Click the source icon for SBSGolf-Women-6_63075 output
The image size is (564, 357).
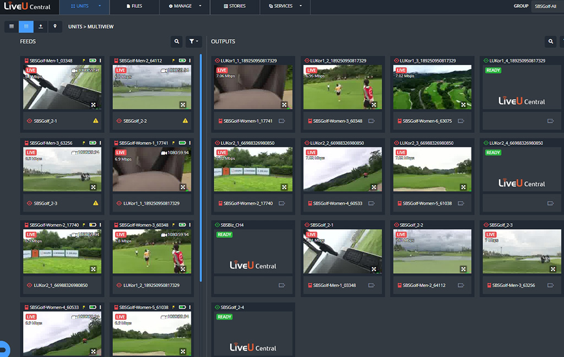pos(461,121)
